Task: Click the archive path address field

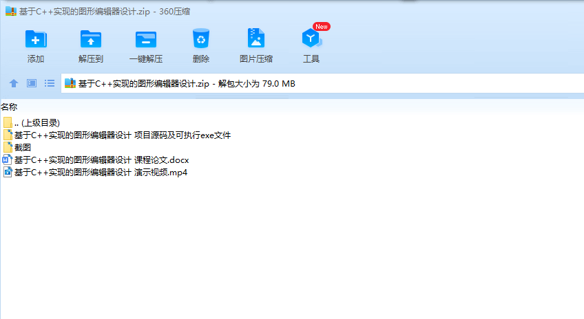Action: 322,83
